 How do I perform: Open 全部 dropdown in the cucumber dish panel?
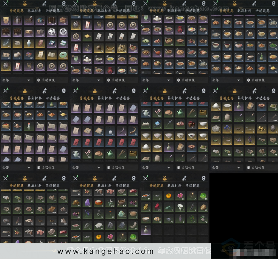click(157, 80)
